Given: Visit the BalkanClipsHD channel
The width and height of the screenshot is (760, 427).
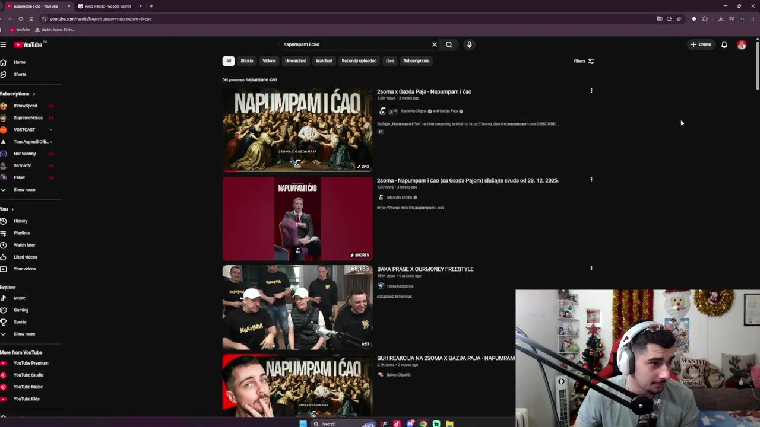Looking at the screenshot, I should point(398,375).
